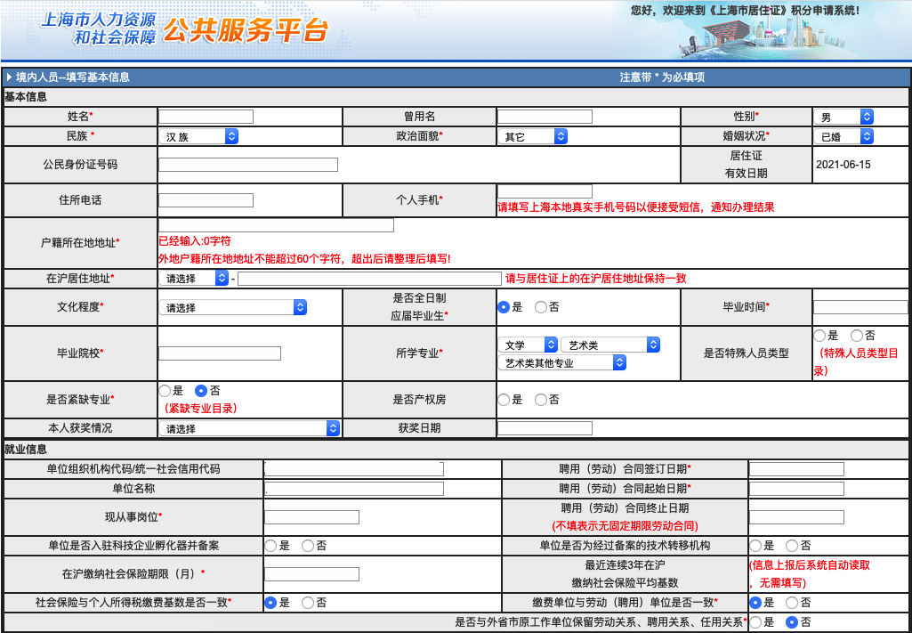Select 否 for 缴费单位与劳动单位是否一致
912x633 pixels.
pyautogui.click(x=792, y=603)
